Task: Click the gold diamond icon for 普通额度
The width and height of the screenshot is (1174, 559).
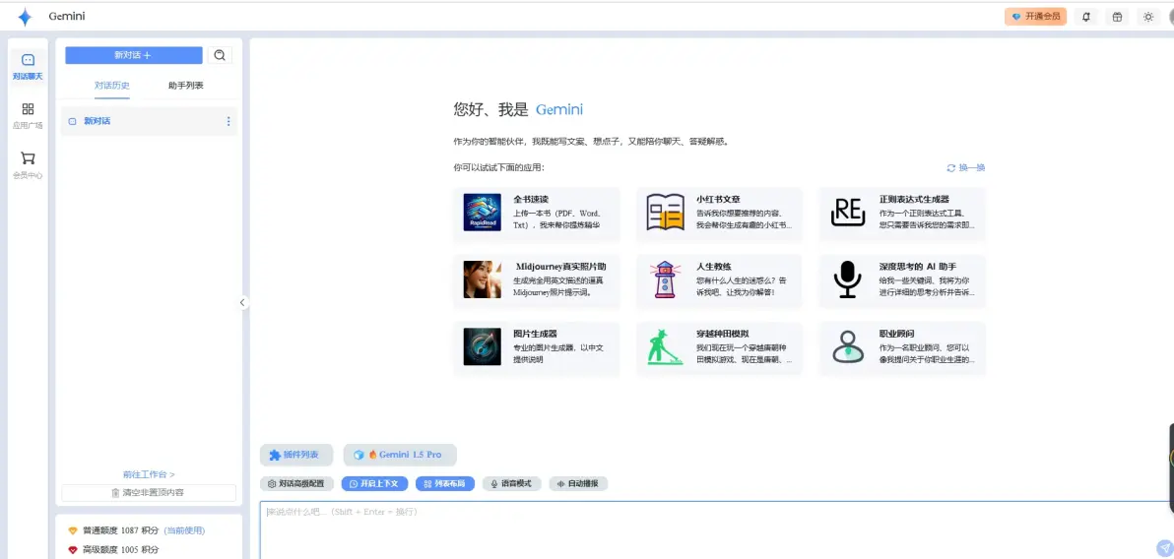Action: (x=73, y=530)
